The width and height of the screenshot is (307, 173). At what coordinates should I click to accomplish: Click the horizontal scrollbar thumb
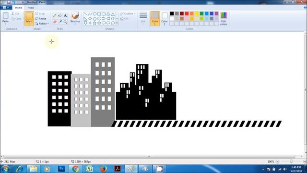coord(149,156)
